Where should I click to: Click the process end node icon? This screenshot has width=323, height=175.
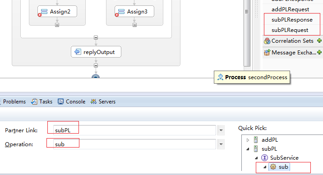click(x=96, y=76)
